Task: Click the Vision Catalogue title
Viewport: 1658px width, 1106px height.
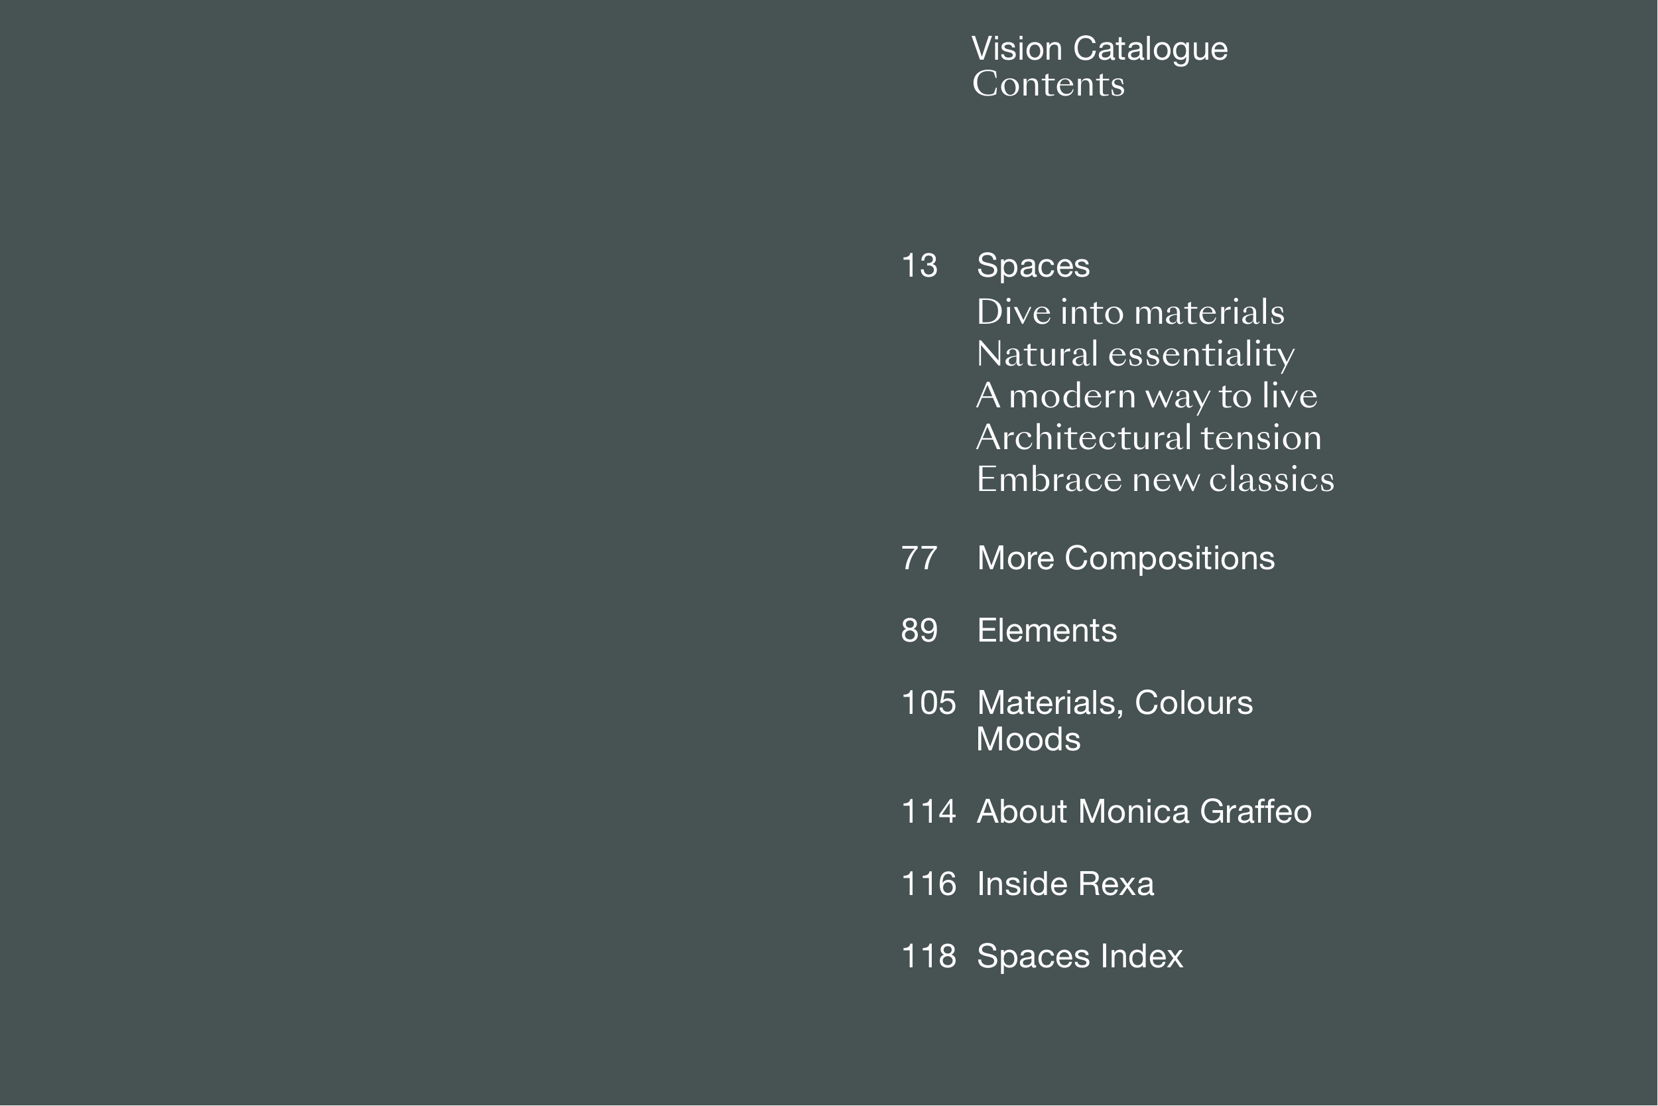Action: [x=1099, y=49]
